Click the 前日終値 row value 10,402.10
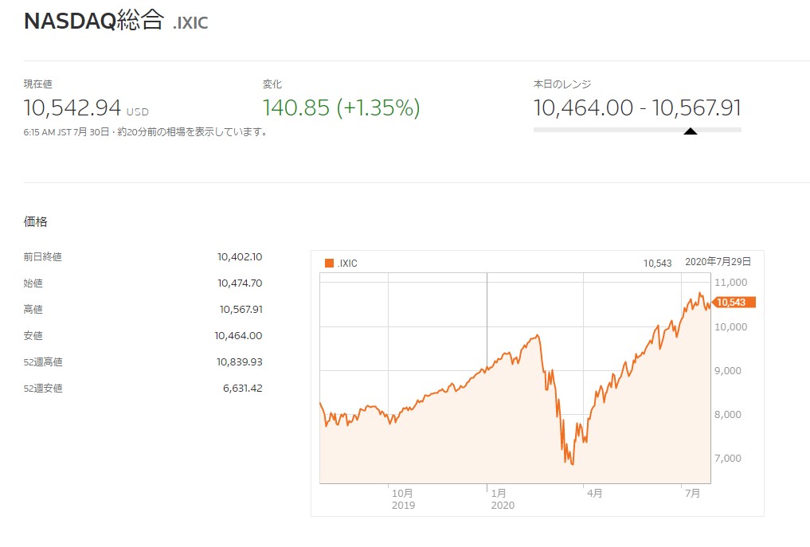810x547 pixels. [x=240, y=256]
